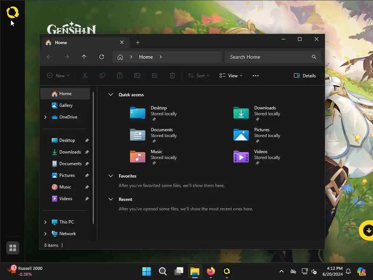Open the grid apps button in left sidebar
The height and width of the screenshot is (280, 373).
click(13, 248)
